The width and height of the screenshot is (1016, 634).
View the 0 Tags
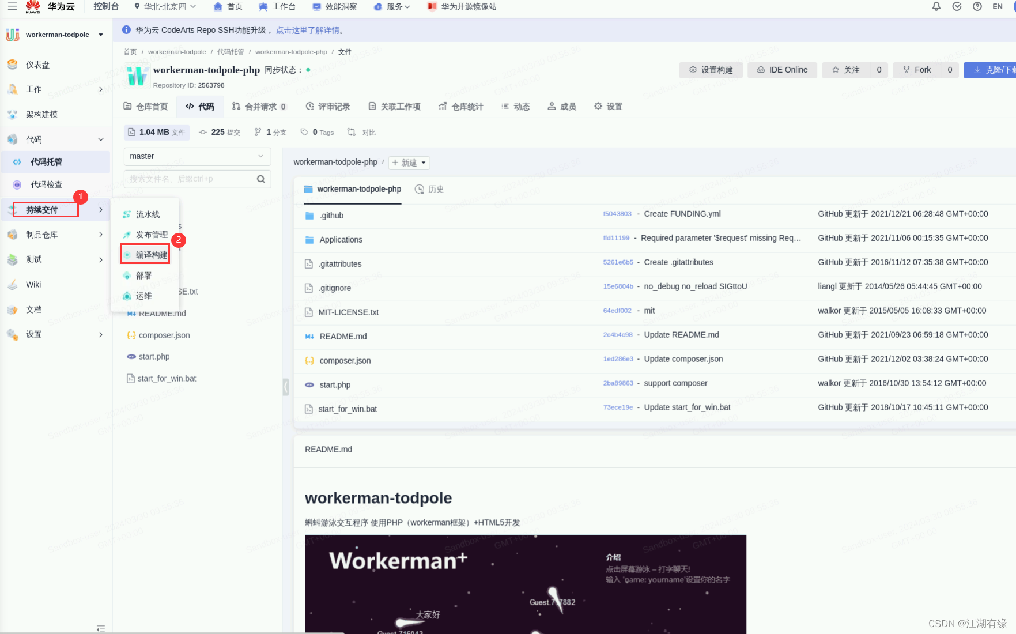point(317,132)
